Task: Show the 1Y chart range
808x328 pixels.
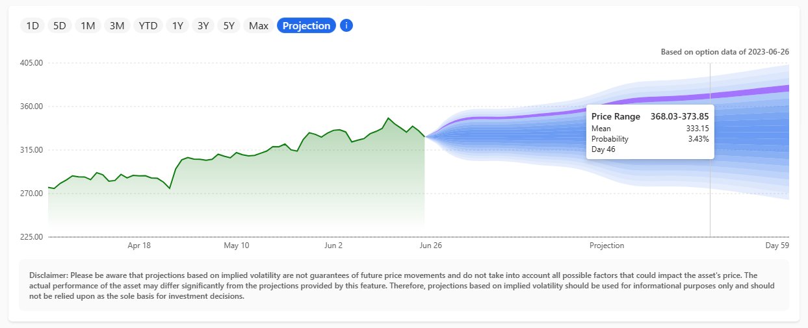Action: click(x=177, y=26)
